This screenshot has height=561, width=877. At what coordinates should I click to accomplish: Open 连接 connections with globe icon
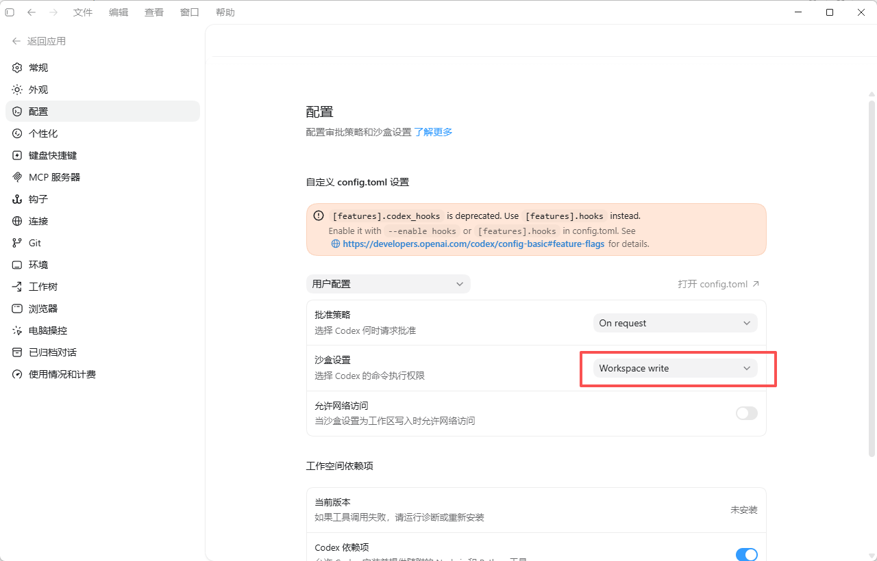(x=103, y=221)
